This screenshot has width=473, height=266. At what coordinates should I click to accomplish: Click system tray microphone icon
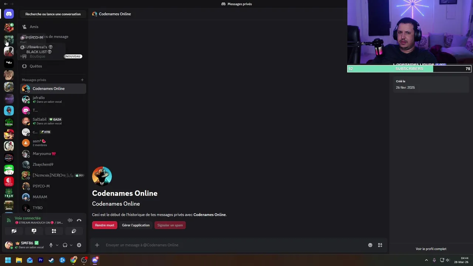click(x=434, y=260)
